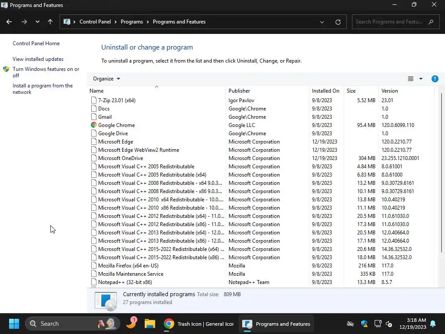Image resolution: width=445 pixels, height=334 pixels.
Task: Open the clock showing 3:18 AM
Action: coord(413,324)
